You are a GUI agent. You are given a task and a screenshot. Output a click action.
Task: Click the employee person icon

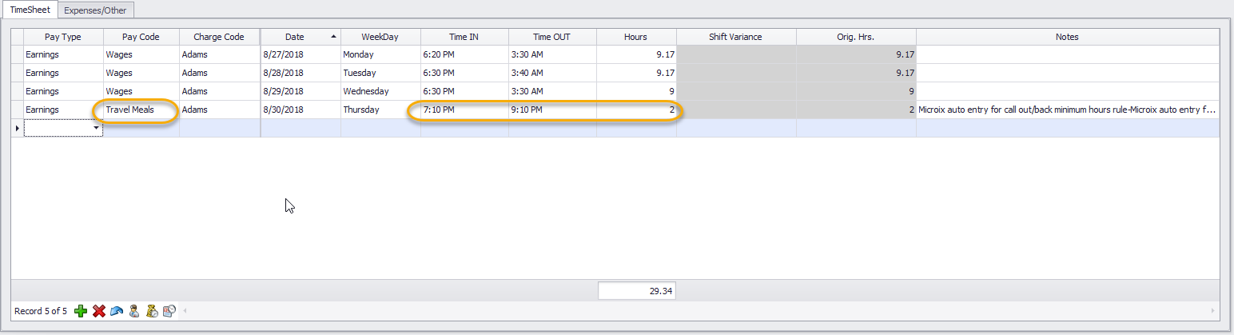134,311
